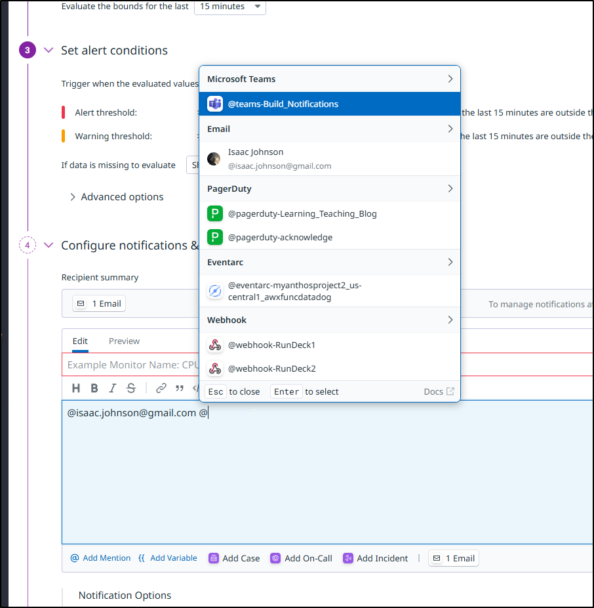This screenshot has height=608, width=594.
Task: Switch to the Preview tab
Action: pos(124,341)
